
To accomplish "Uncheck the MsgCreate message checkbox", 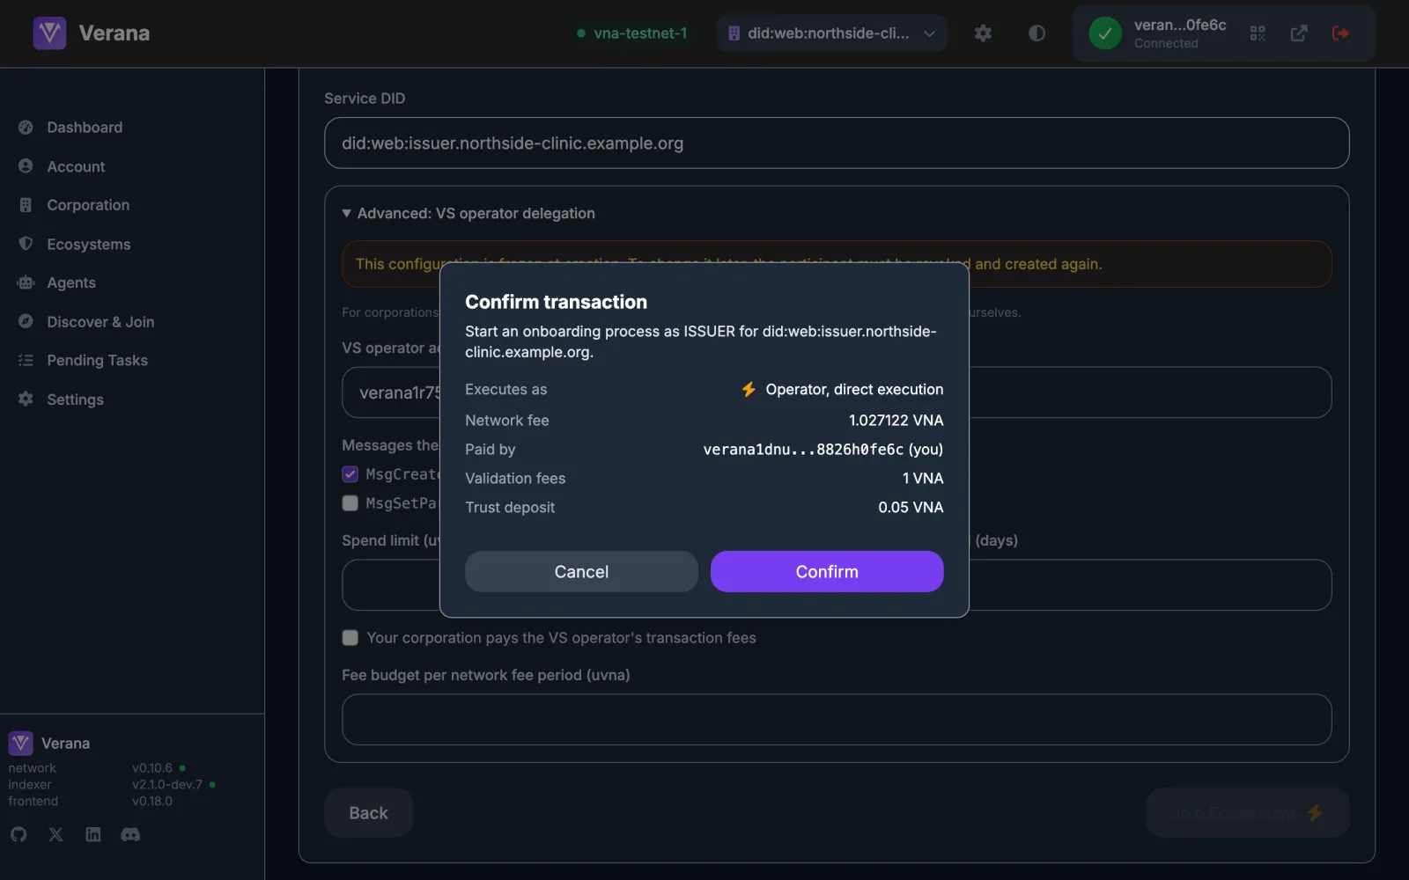I will [350, 474].
